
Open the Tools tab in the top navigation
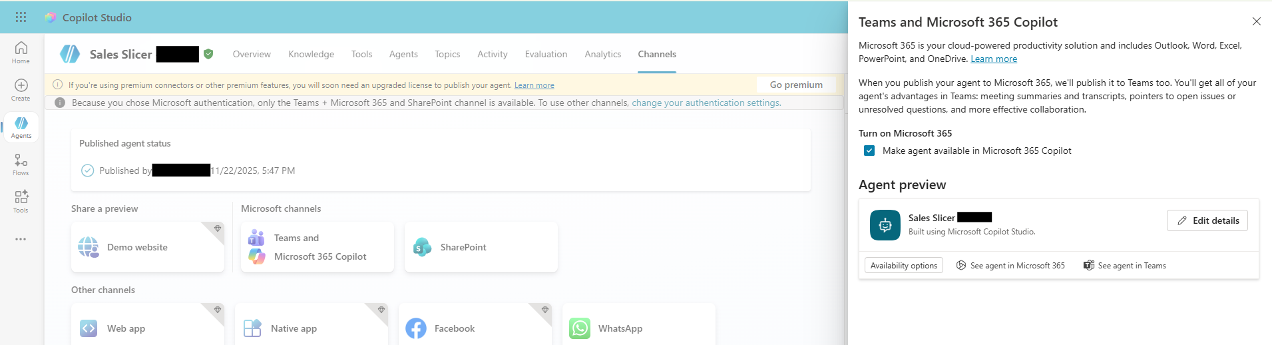click(x=361, y=54)
